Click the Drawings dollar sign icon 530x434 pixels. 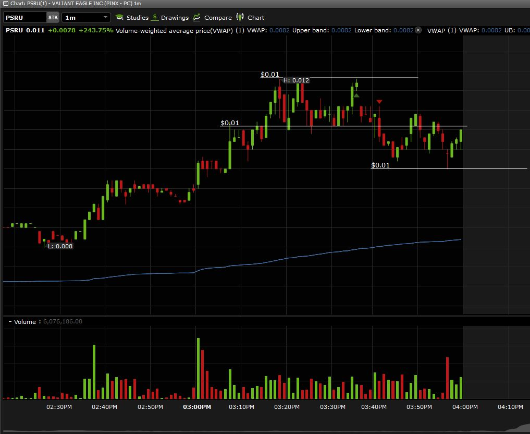point(155,17)
